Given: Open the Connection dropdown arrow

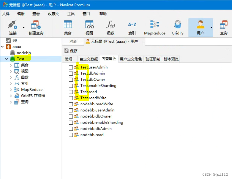Looking at the screenshot, I should 24,28.
